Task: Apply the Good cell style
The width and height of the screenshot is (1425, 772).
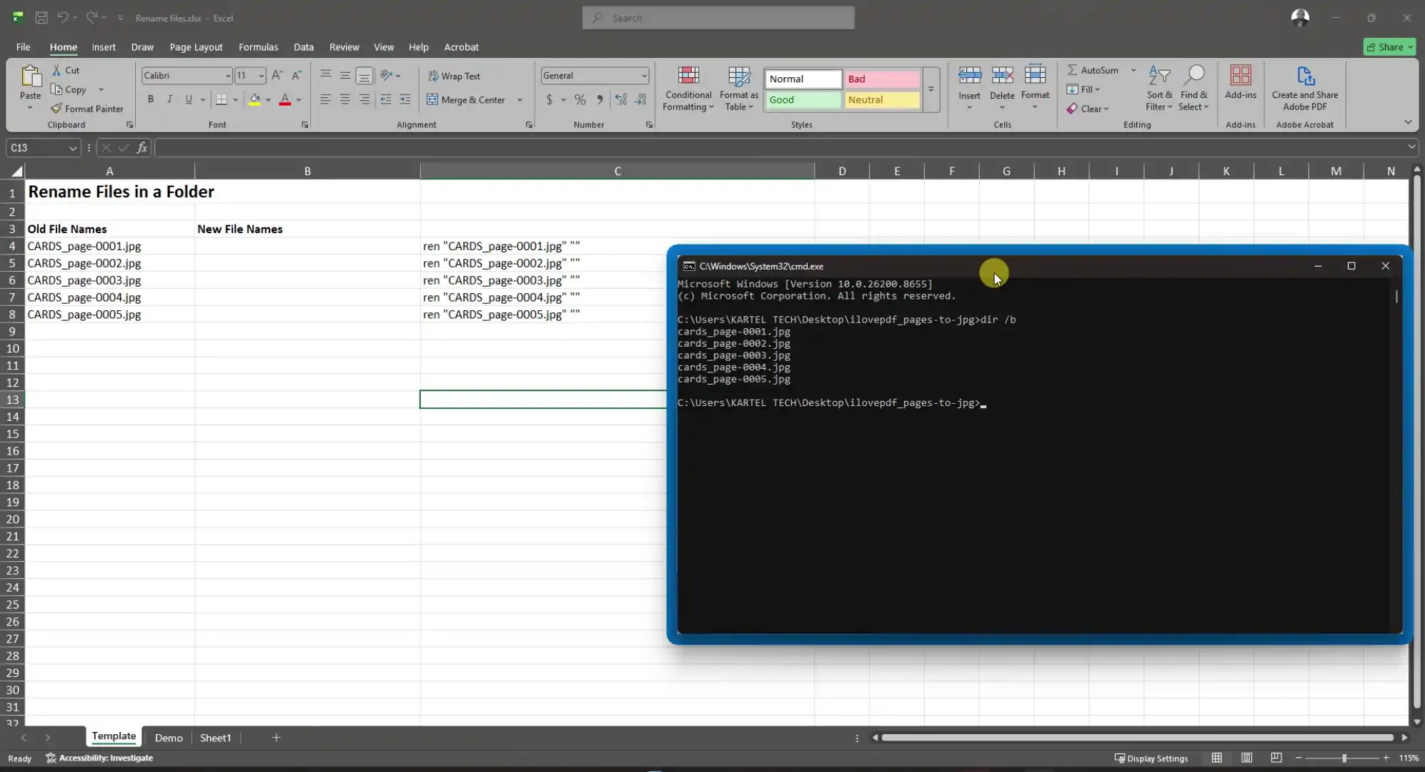Action: point(803,100)
